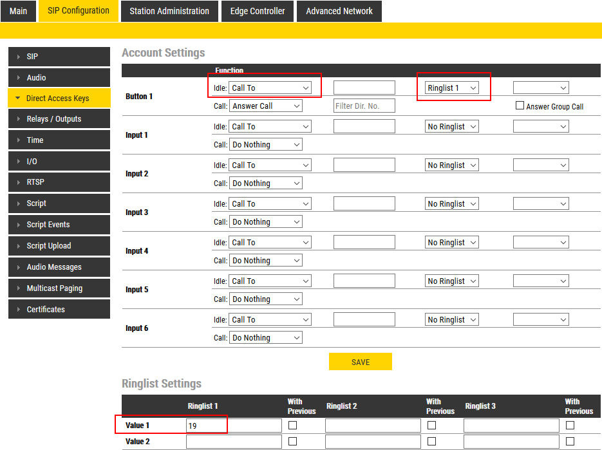
Task: Check With Previous for Ringlist 1 Value 1
Action: 293,426
